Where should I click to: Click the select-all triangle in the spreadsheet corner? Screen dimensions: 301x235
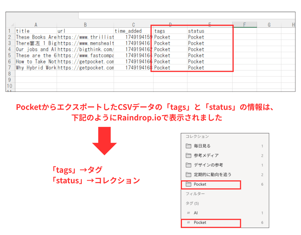tap(11, 25)
